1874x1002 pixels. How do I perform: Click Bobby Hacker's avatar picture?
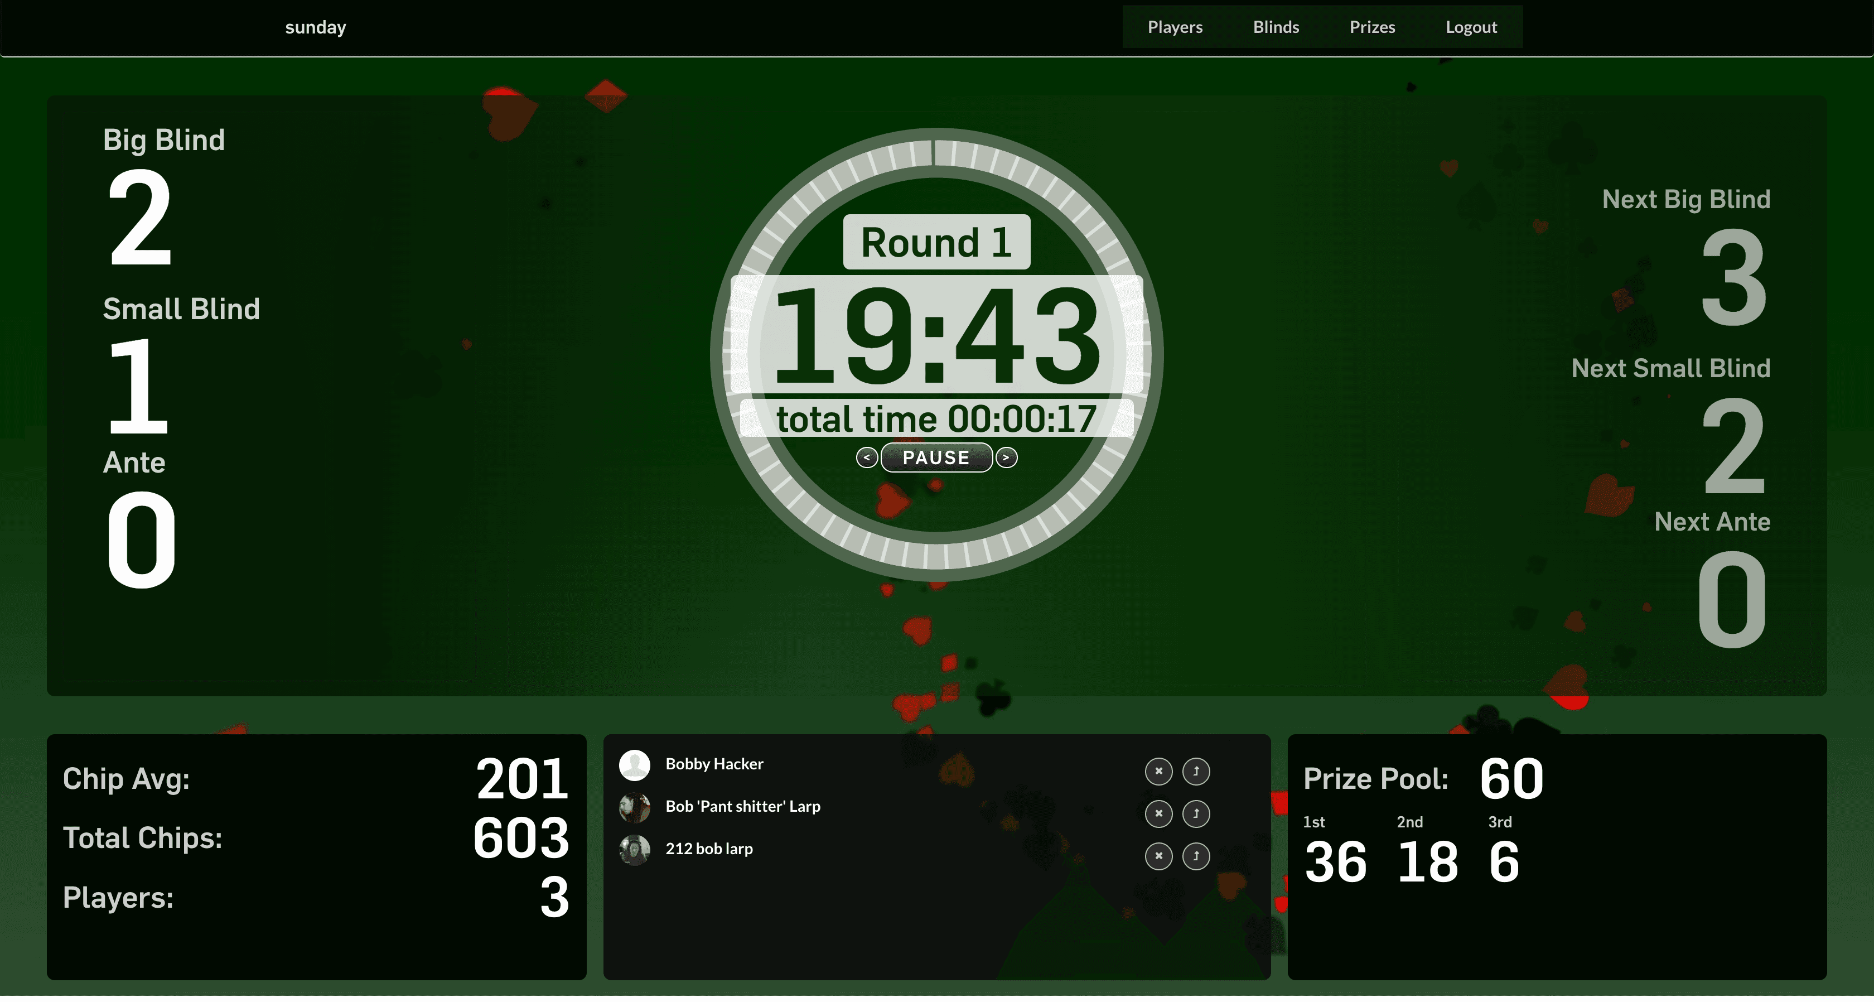(634, 765)
